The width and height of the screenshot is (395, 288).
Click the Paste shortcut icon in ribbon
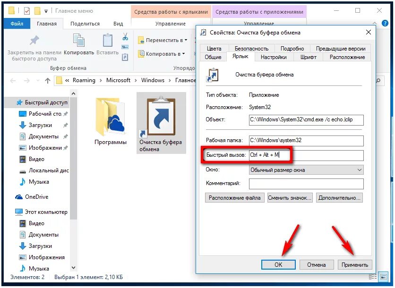125,57
